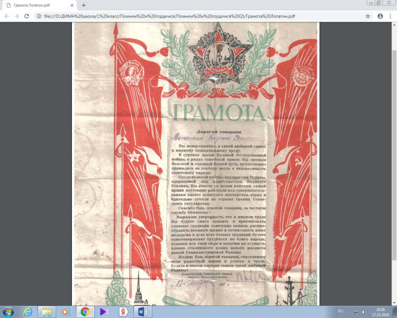The width and height of the screenshot is (397, 318).
Task: Open a new tab with plus button
Action: coord(84,5)
